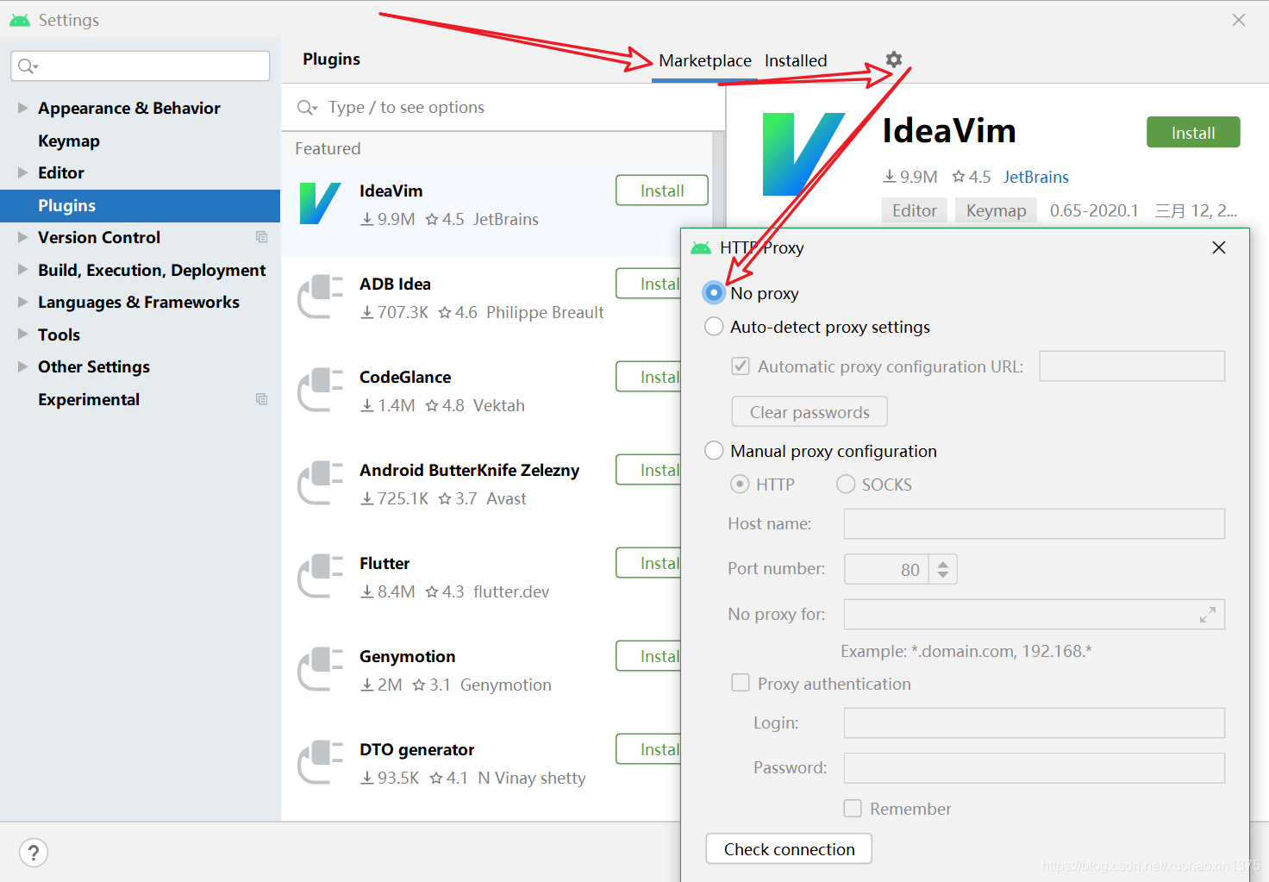Click the Flutter plugin icon
1269x882 pixels.
(320, 576)
